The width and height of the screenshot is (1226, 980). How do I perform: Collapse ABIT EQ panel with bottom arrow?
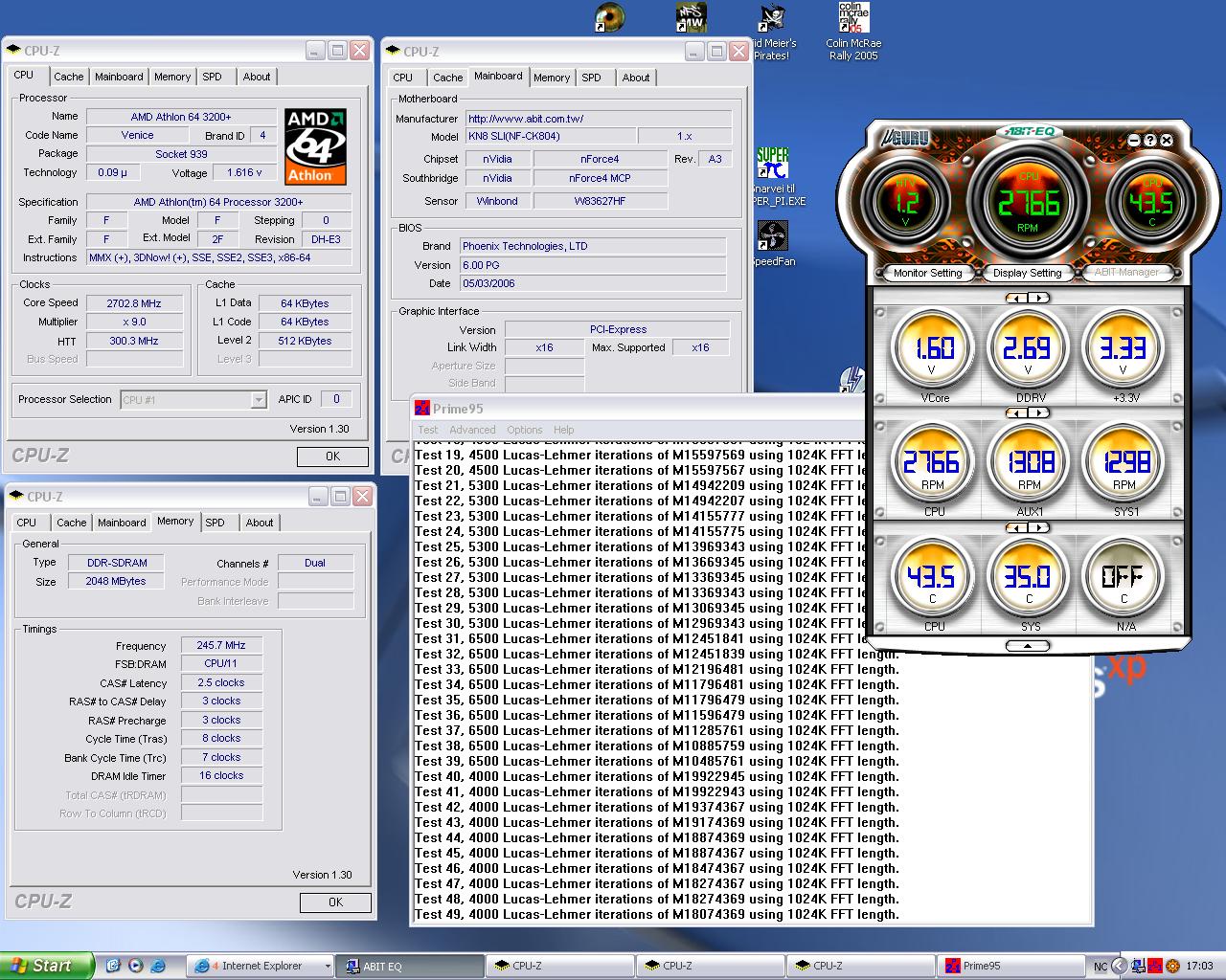1028,646
